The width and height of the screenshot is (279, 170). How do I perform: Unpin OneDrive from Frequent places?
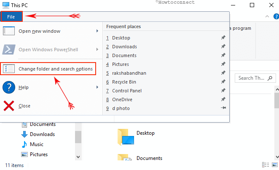pyautogui.click(x=223, y=99)
